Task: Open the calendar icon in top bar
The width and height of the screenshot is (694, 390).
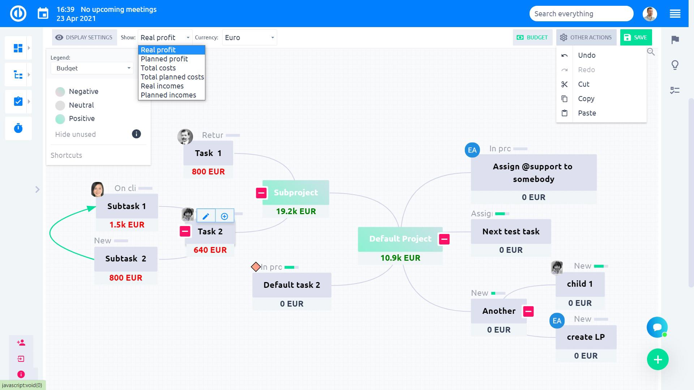Action: [x=43, y=14]
